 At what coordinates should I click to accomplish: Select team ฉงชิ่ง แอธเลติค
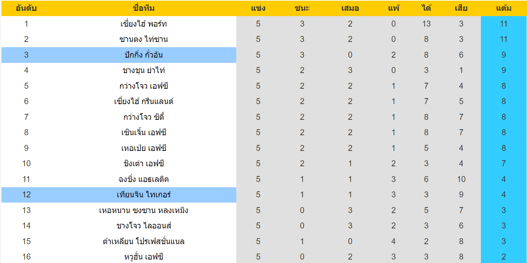pos(144,179)
